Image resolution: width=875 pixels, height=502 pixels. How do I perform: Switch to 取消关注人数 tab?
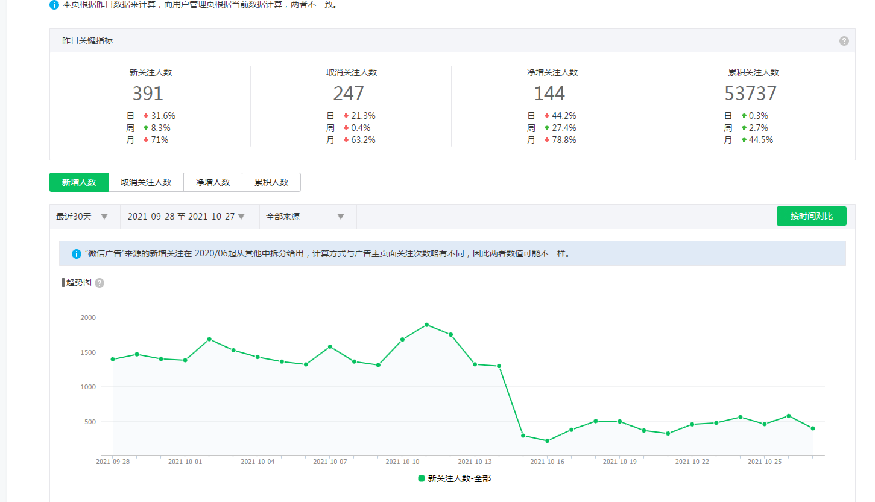click(146, 182)
